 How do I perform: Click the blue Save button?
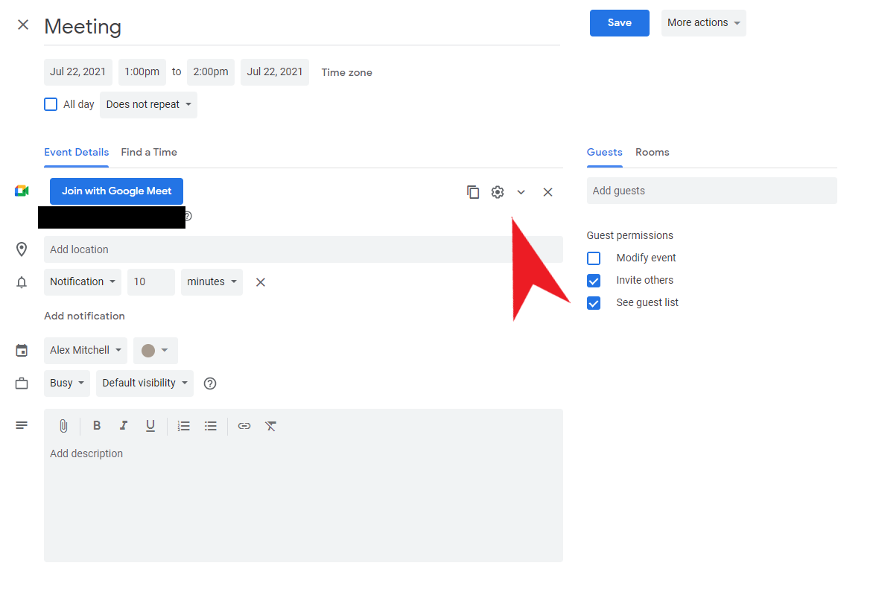(619, 23)
